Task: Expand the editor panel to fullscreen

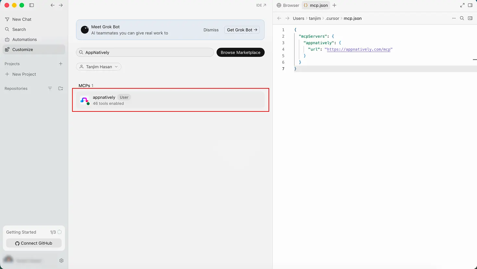Action: [462, 5]
